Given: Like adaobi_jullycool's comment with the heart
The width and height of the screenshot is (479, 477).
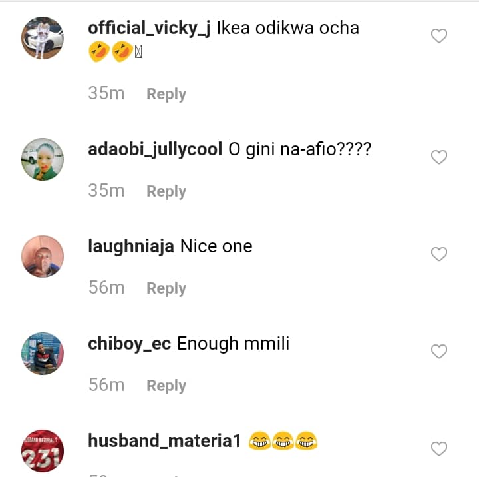Looking at the screenshot, I should click(x=439, y=157).
